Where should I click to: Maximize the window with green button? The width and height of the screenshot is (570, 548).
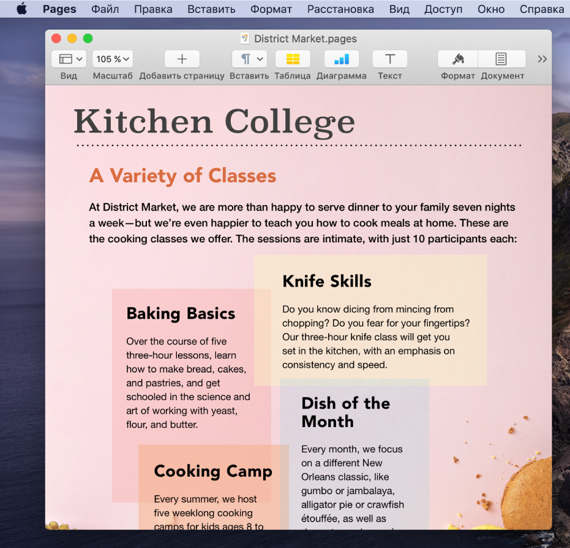(x=88, y=38)
